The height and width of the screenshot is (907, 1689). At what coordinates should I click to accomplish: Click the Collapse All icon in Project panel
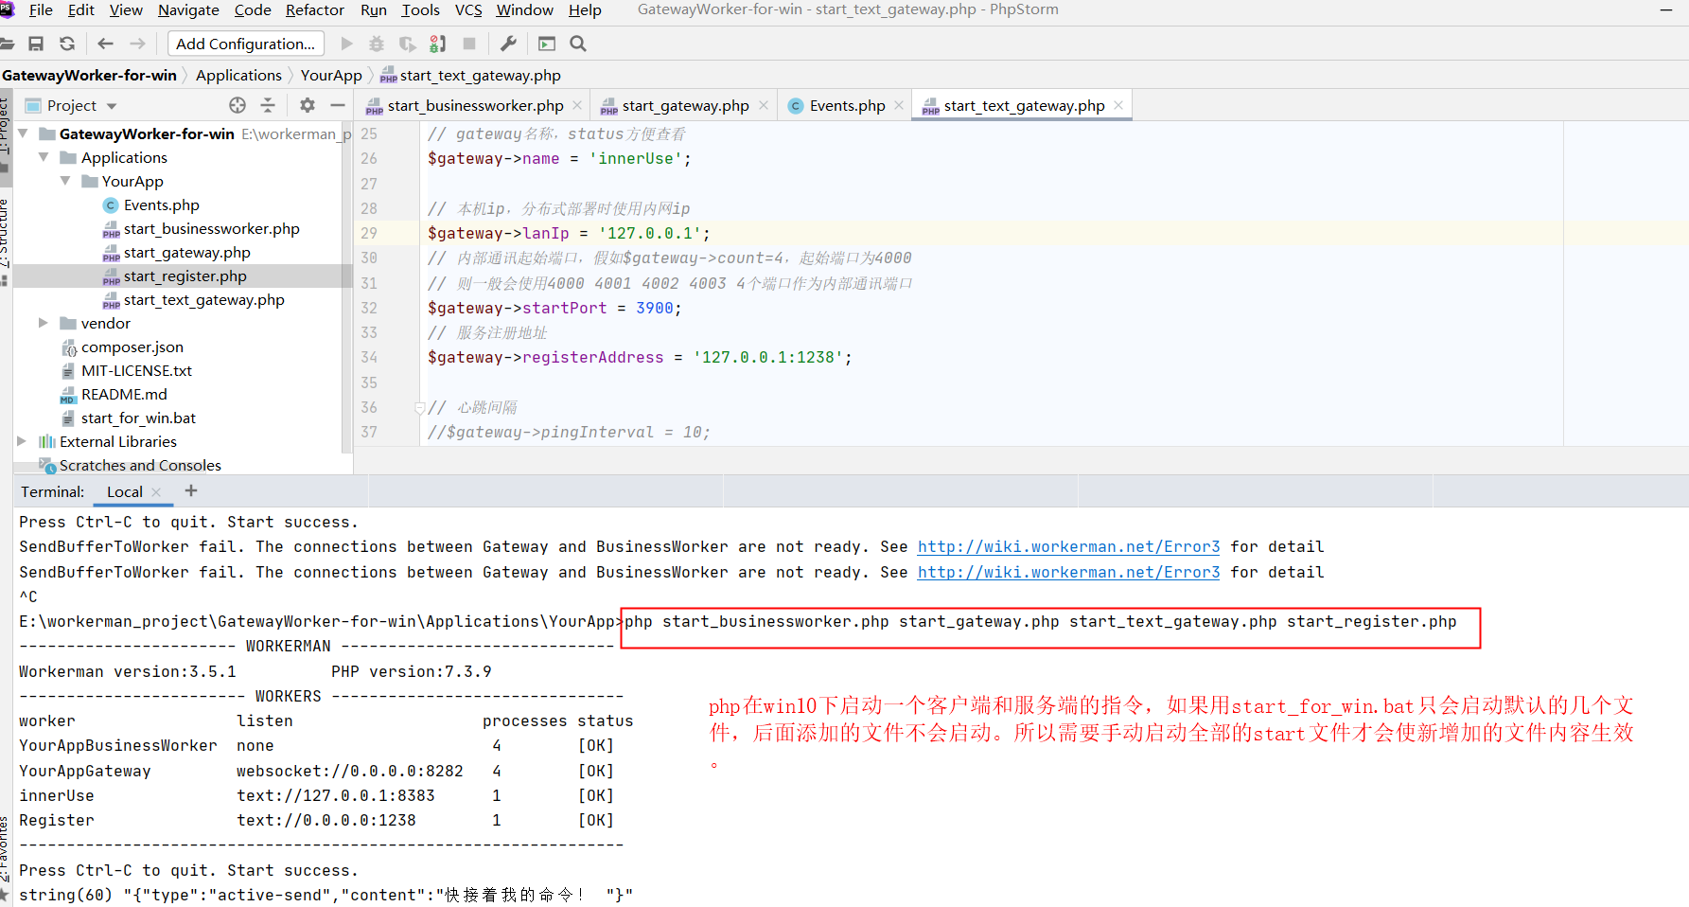pos(268,105)
